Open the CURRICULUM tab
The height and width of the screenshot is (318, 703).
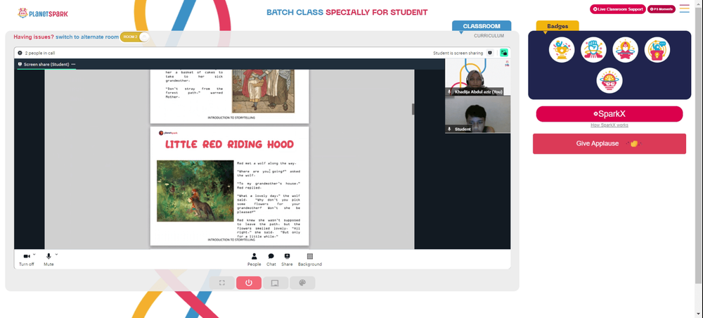[x=489, y=36]
